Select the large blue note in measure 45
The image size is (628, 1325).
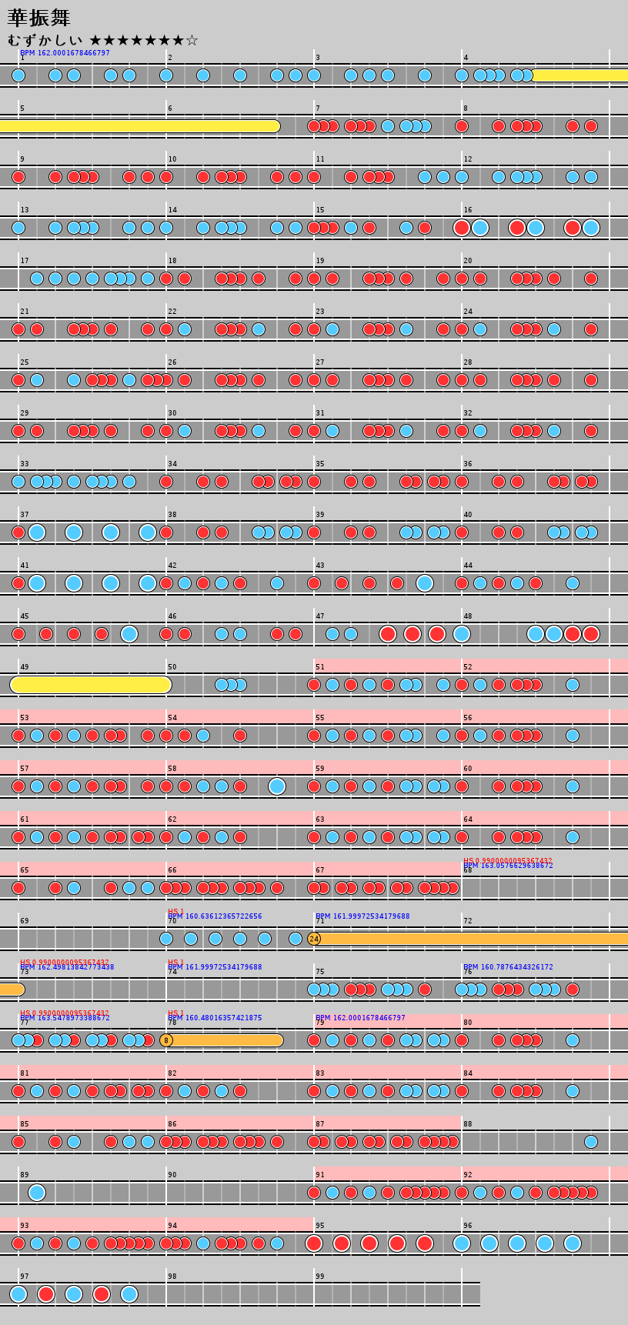129,634
